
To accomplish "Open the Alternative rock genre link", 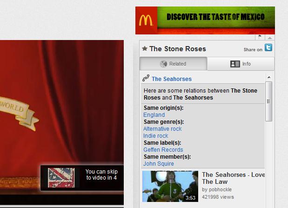I will coord(162,129).
